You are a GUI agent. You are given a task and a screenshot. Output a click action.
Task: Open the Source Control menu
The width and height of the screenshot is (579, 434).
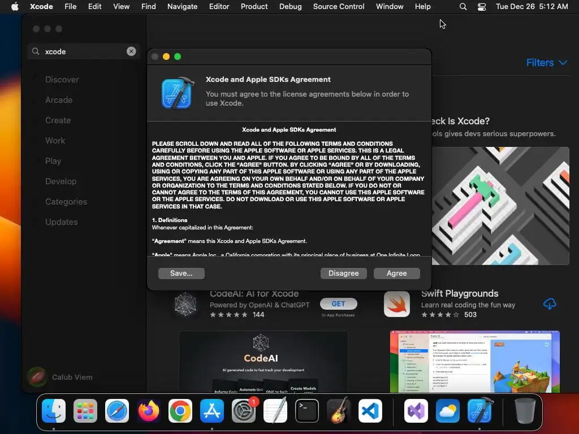[x=339, y=6]
